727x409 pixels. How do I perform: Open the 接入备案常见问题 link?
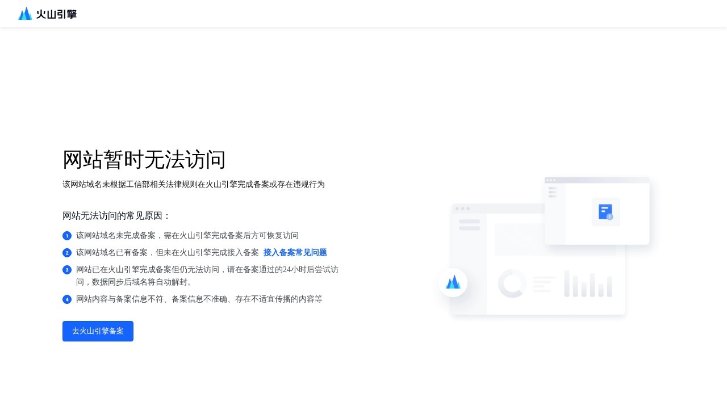(x=295, y=253)
